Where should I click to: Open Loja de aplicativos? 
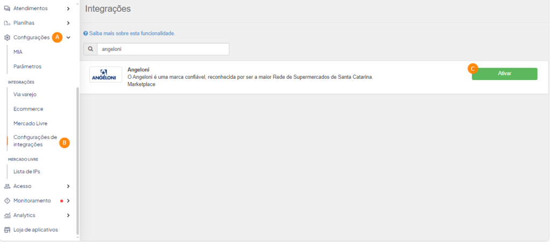35,230
